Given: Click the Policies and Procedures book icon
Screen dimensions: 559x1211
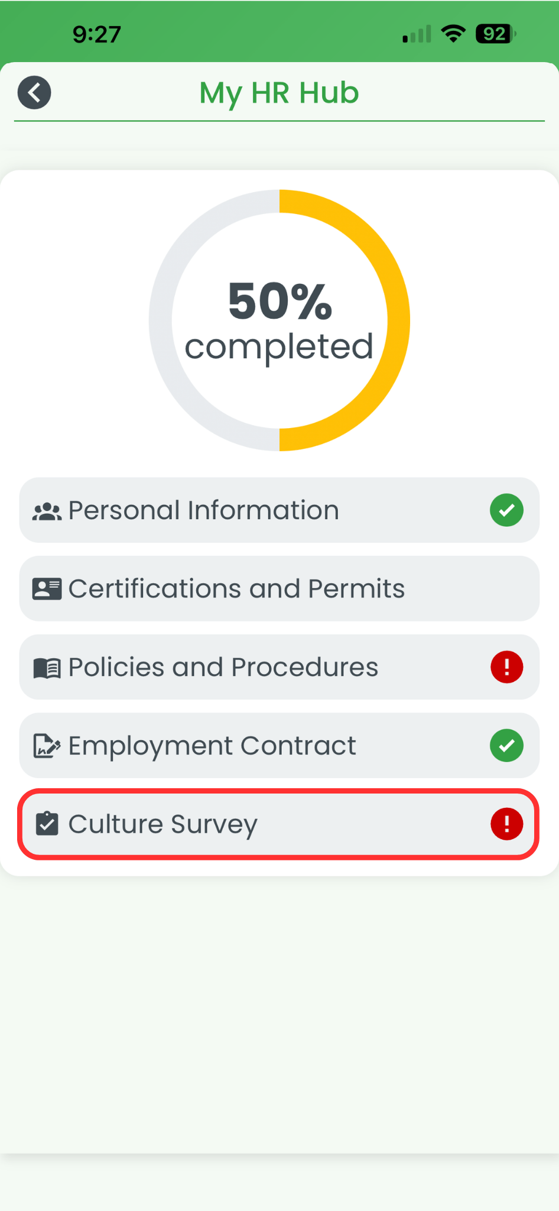Looking at the screenshot, I should coord(48,667).
